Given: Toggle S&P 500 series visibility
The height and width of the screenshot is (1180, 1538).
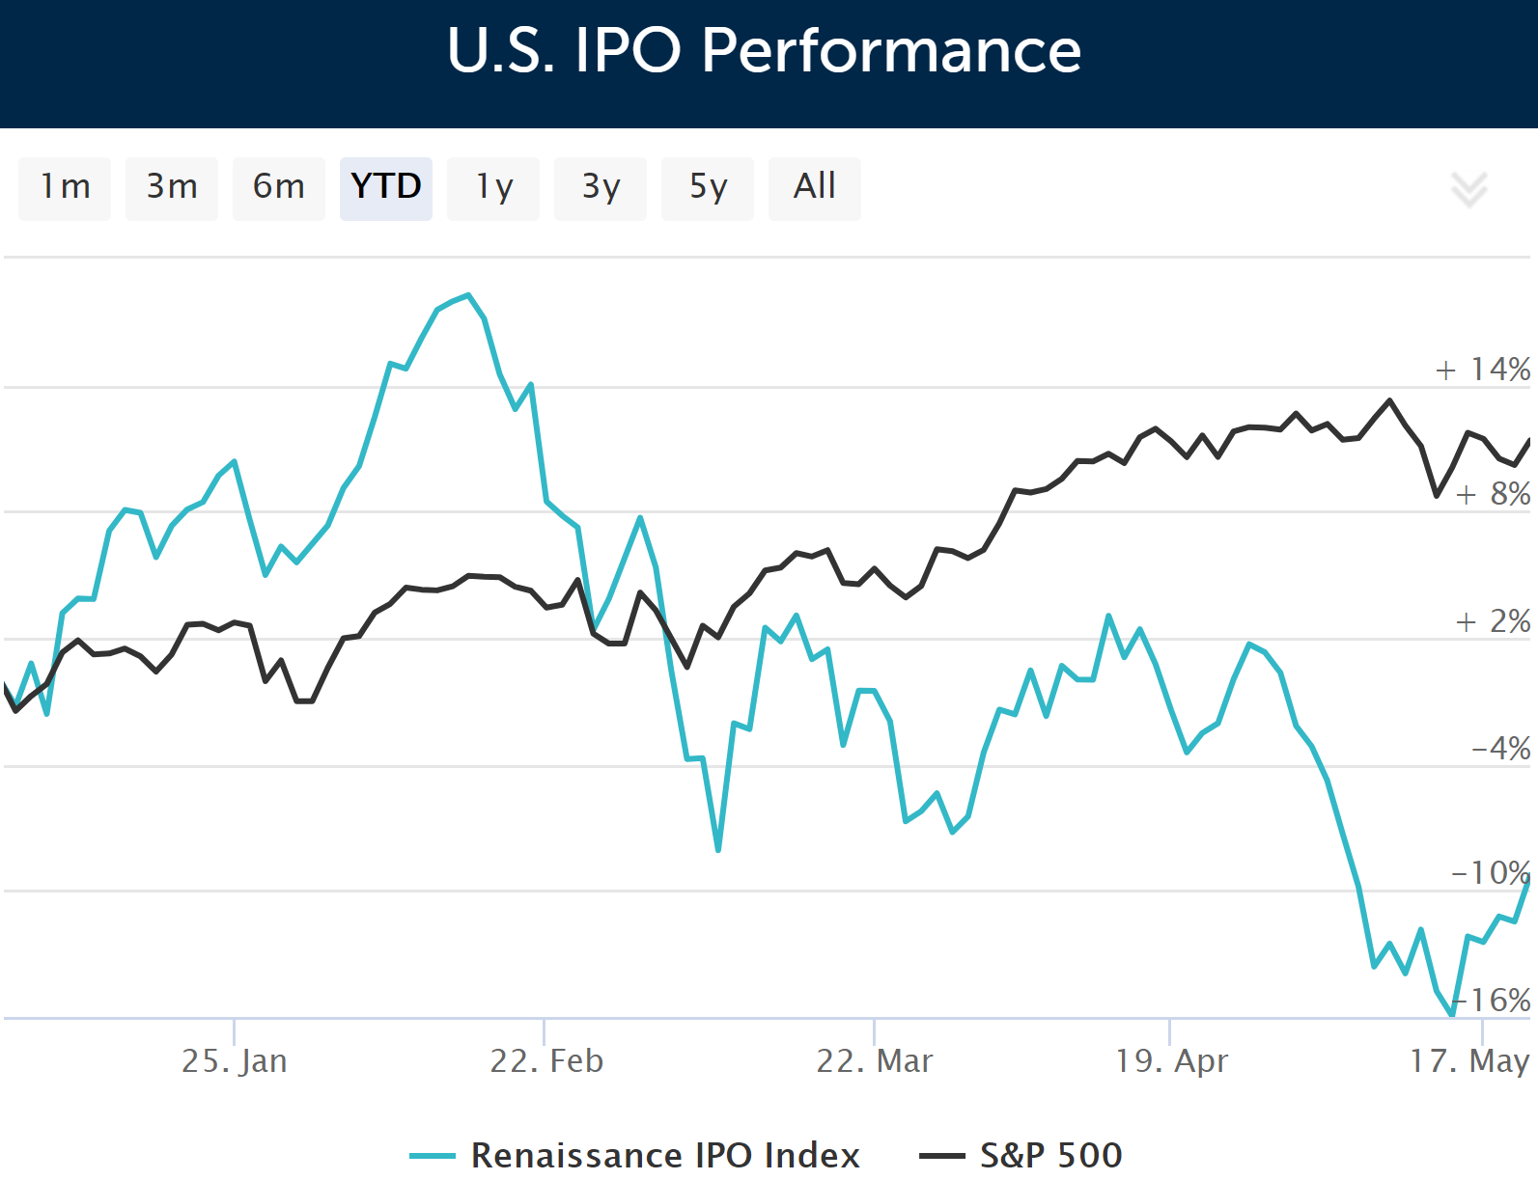Looking at the screenshot, I should coord(1050,1155).
